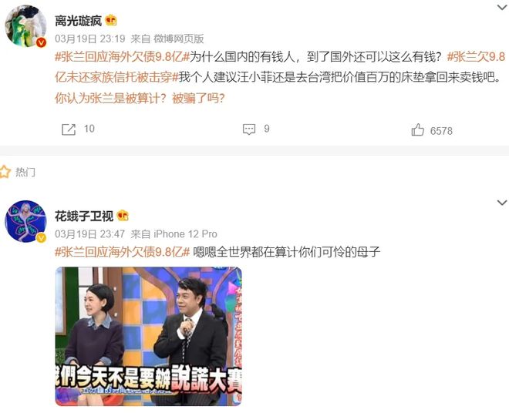Image resolution: width=509 pixels, height=413 pixels.
Task: Click the 来自 iPhone 12 Pro source text
Action: click(174, 234)
